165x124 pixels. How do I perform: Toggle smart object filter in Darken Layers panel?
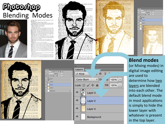(60, 71)
